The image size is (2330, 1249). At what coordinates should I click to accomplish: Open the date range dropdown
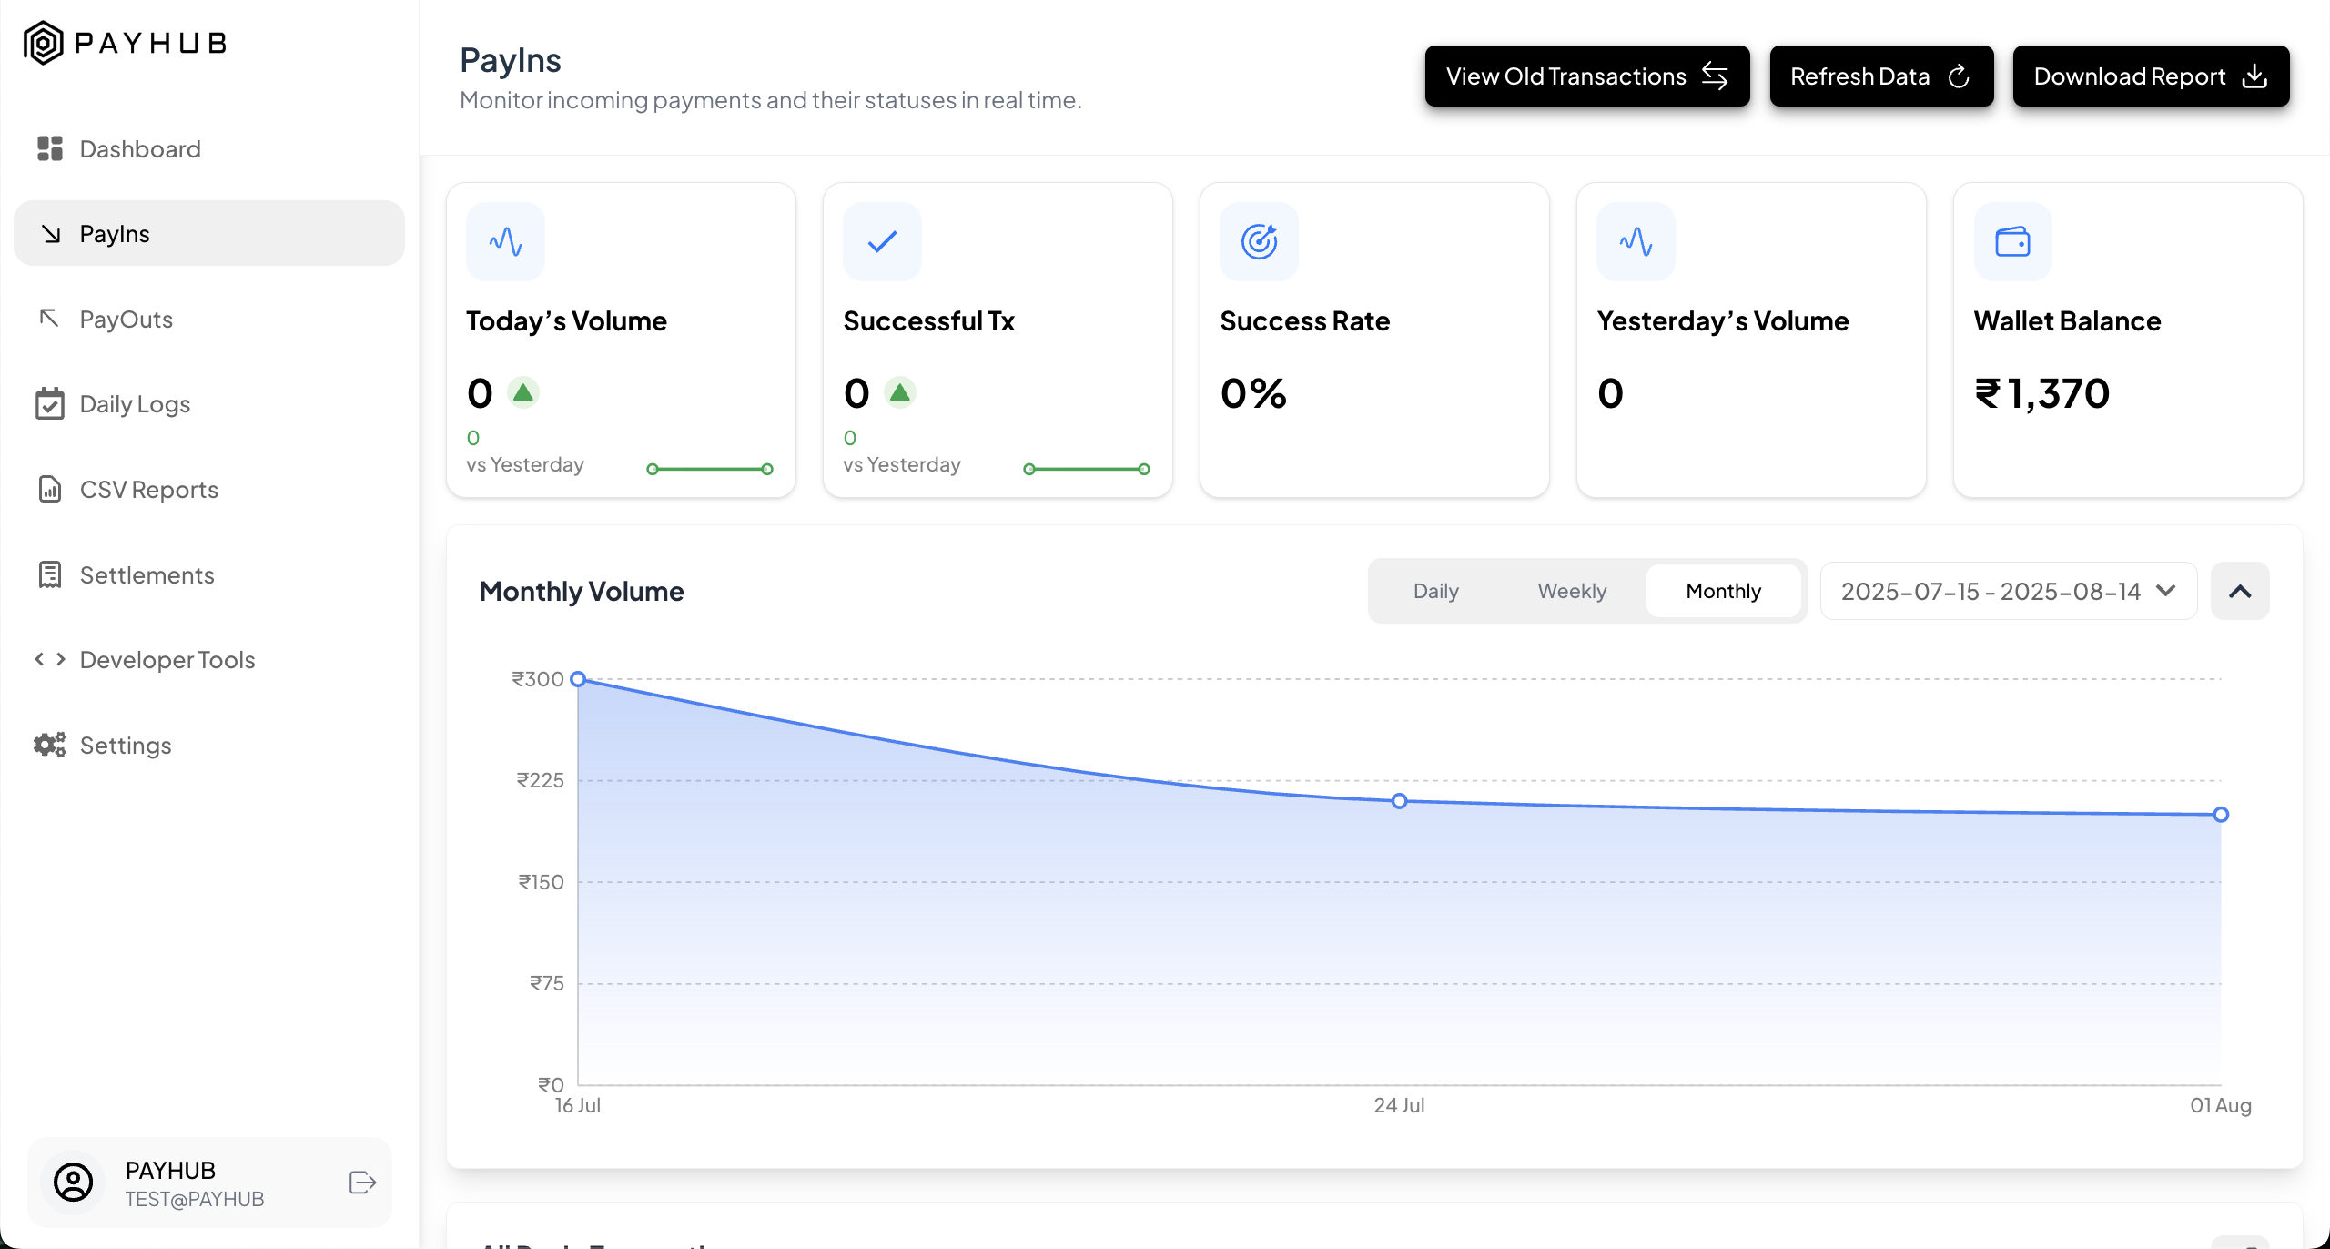point(2008,591)
